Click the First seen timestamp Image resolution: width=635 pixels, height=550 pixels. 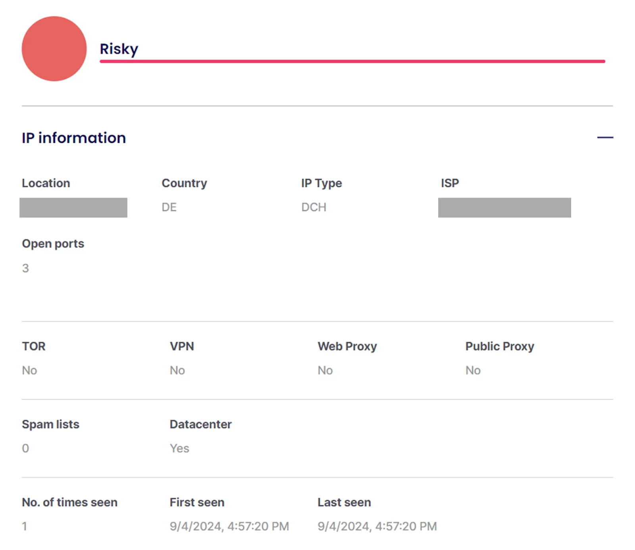pyautogui.click(x=229, y=526)
